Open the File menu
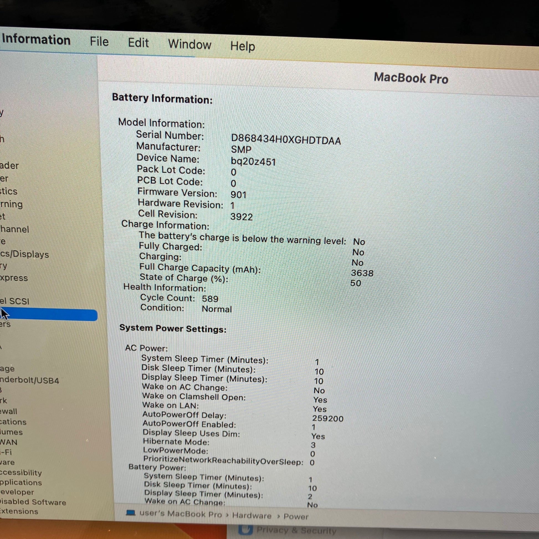The width and height of the screenshot is (539, 539). (99, 42)
